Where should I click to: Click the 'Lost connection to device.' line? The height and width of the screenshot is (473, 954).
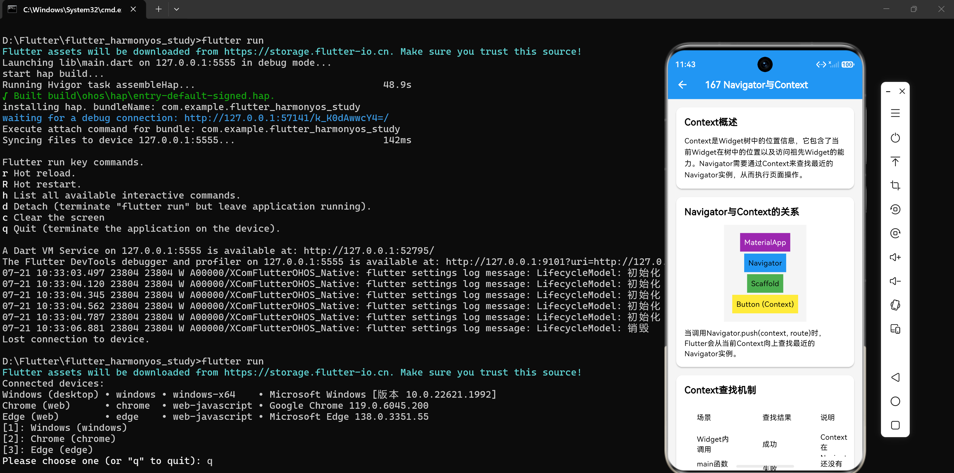(x=75, y=339)
